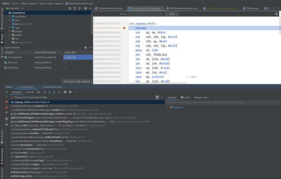The height and width of the screenshot is (179, 281).
Task: Expand the Registers node in Variables
Action: (x=167, y=107)
